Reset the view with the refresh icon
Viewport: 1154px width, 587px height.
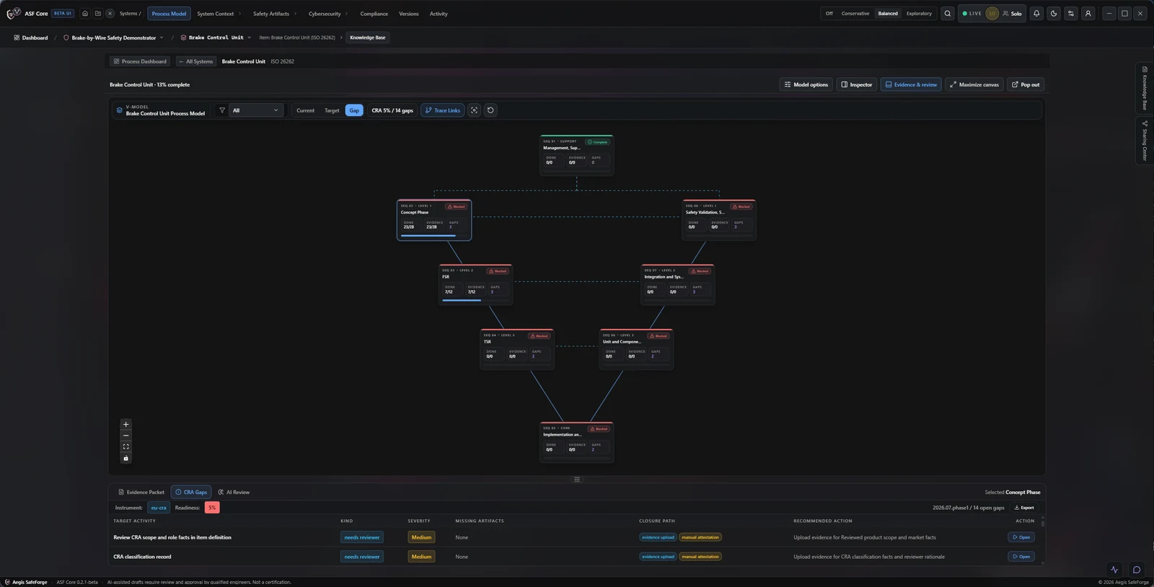(x=490, y=110)
